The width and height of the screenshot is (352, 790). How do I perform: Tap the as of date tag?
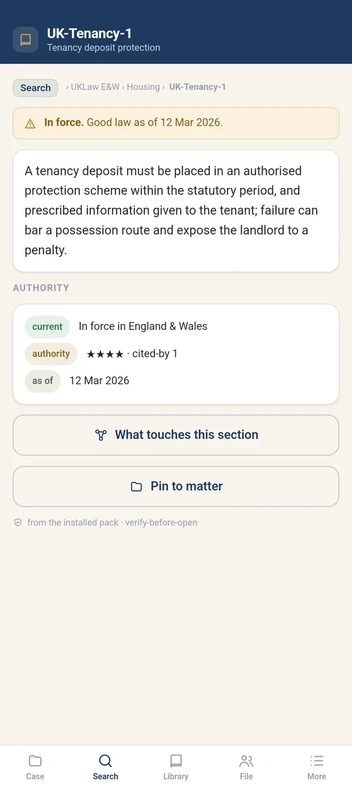(x=42, y=381)
